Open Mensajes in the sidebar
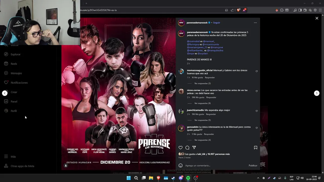 [x=13, y=73]
